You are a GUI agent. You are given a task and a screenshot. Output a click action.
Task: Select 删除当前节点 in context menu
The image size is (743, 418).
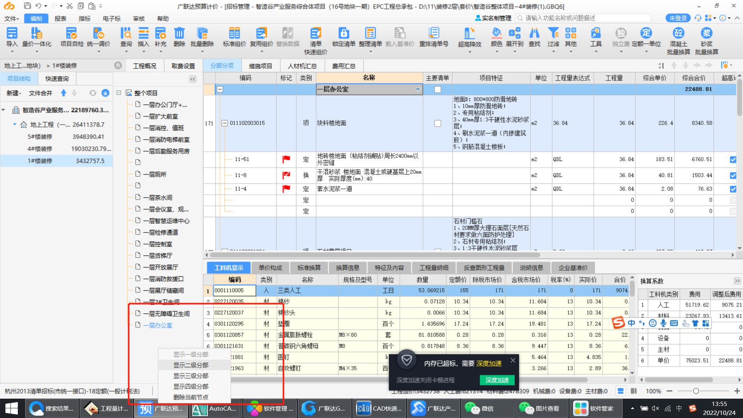[191, 397]
